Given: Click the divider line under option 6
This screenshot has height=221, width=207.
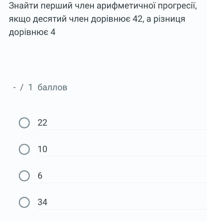Looking at the screenshot, I should pyautogui.click(x=122, y=183).
